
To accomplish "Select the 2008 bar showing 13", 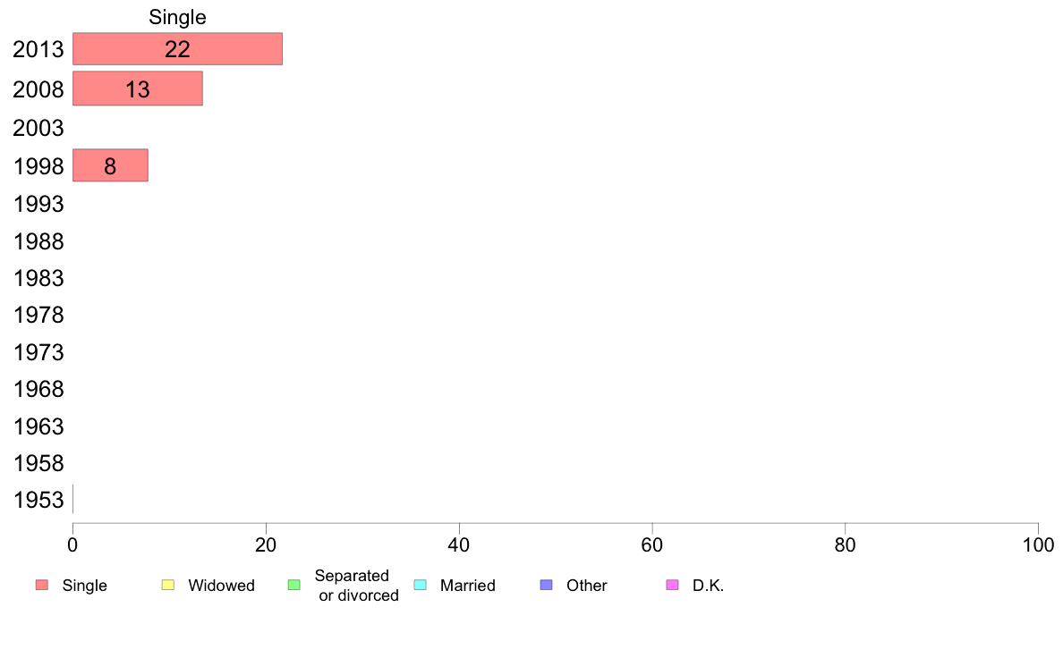I will (x=138, y=89).
